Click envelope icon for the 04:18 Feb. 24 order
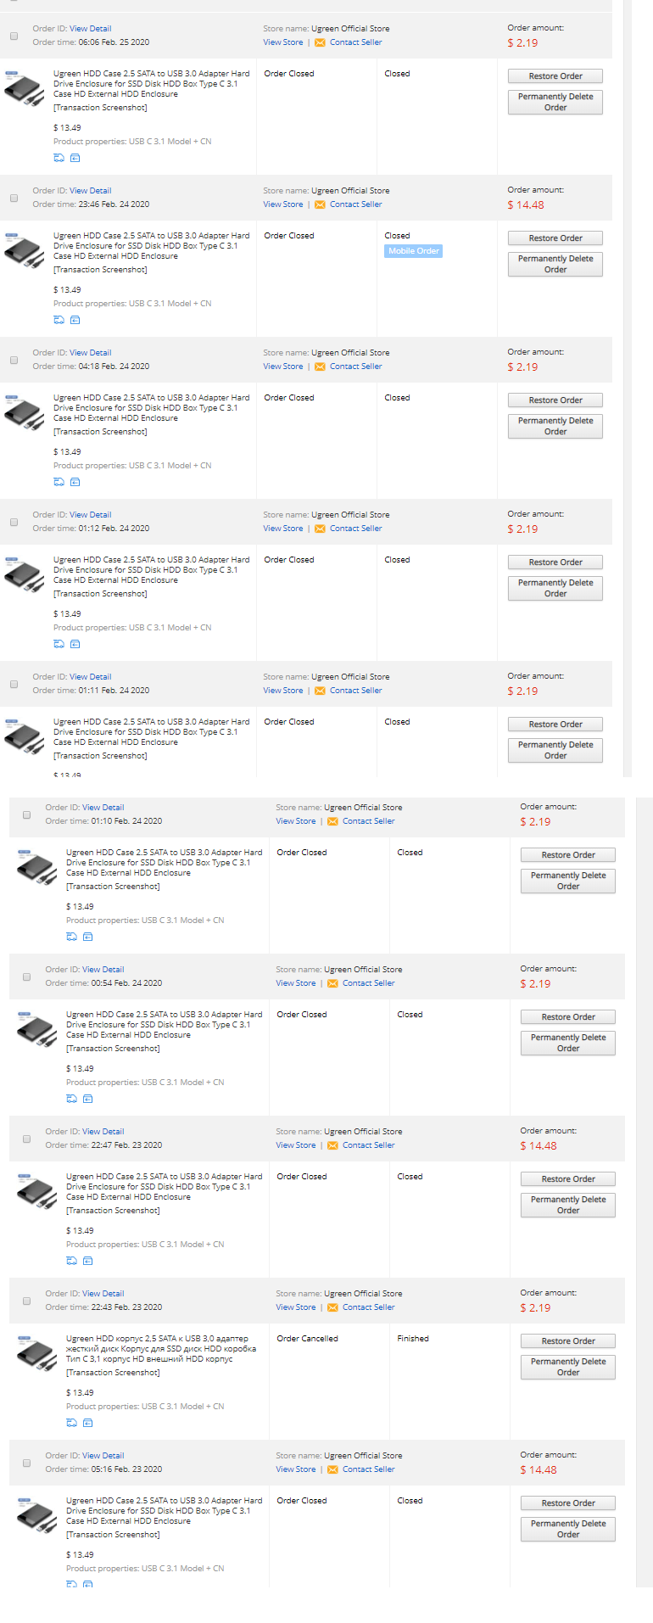The width and height of the screenshot is (653, 1623). pyautogui.click(x=320, y=367)
